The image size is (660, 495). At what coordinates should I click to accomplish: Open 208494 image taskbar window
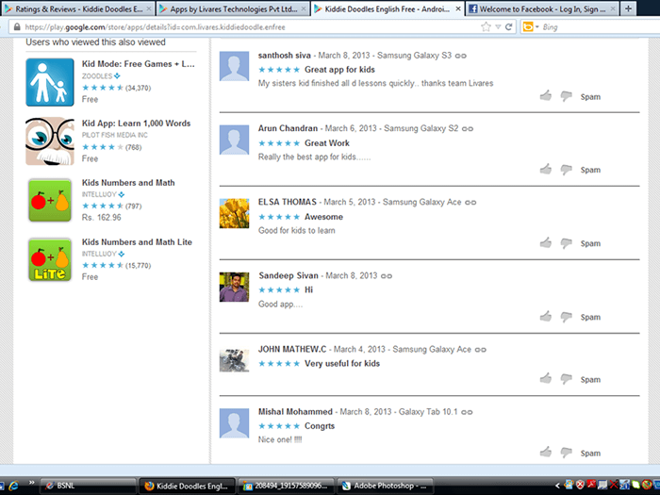286,486
